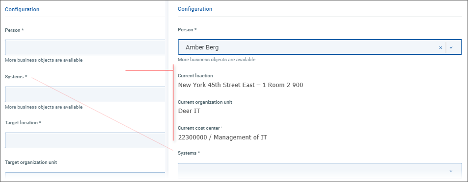Open the Systems combo box under Management of IT
468x182 pixels.
pyautogui.click(x=320, y=171)
